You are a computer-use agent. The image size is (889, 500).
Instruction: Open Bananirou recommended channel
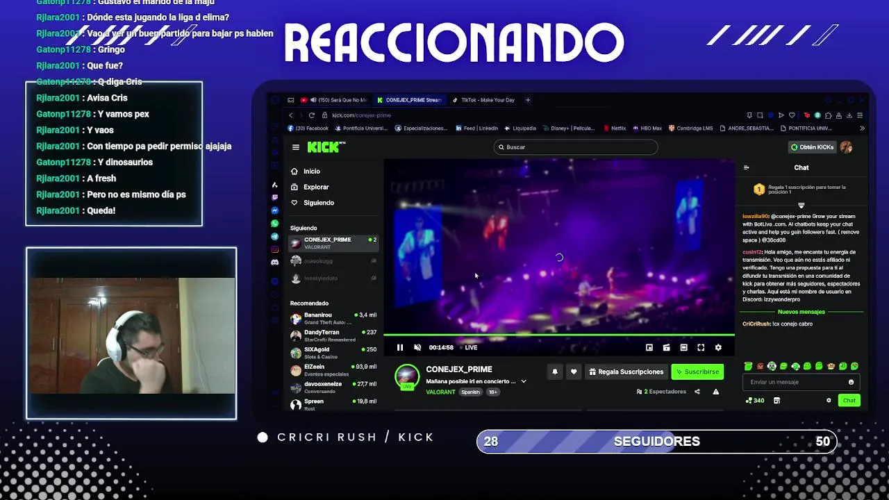tap(333, 318)
